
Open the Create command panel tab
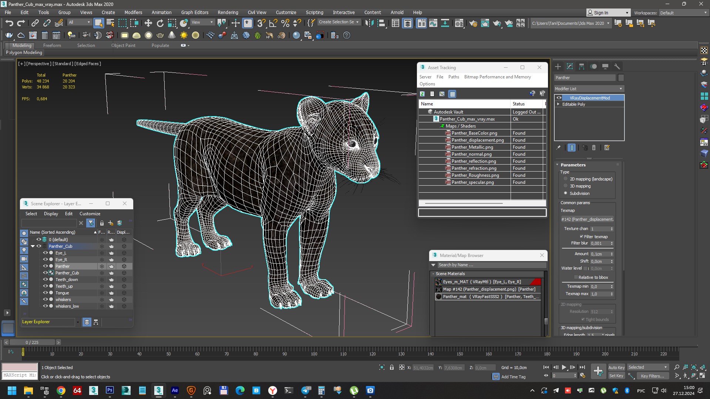(x=558, y=67)
